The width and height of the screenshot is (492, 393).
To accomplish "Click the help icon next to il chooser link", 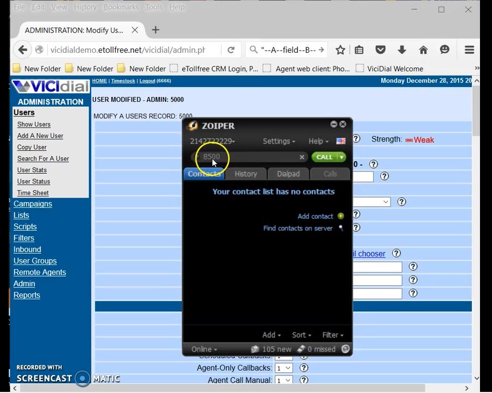I will 397,253.
